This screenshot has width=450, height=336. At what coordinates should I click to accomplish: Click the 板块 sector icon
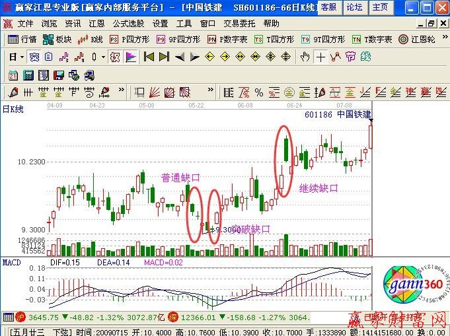57,40
